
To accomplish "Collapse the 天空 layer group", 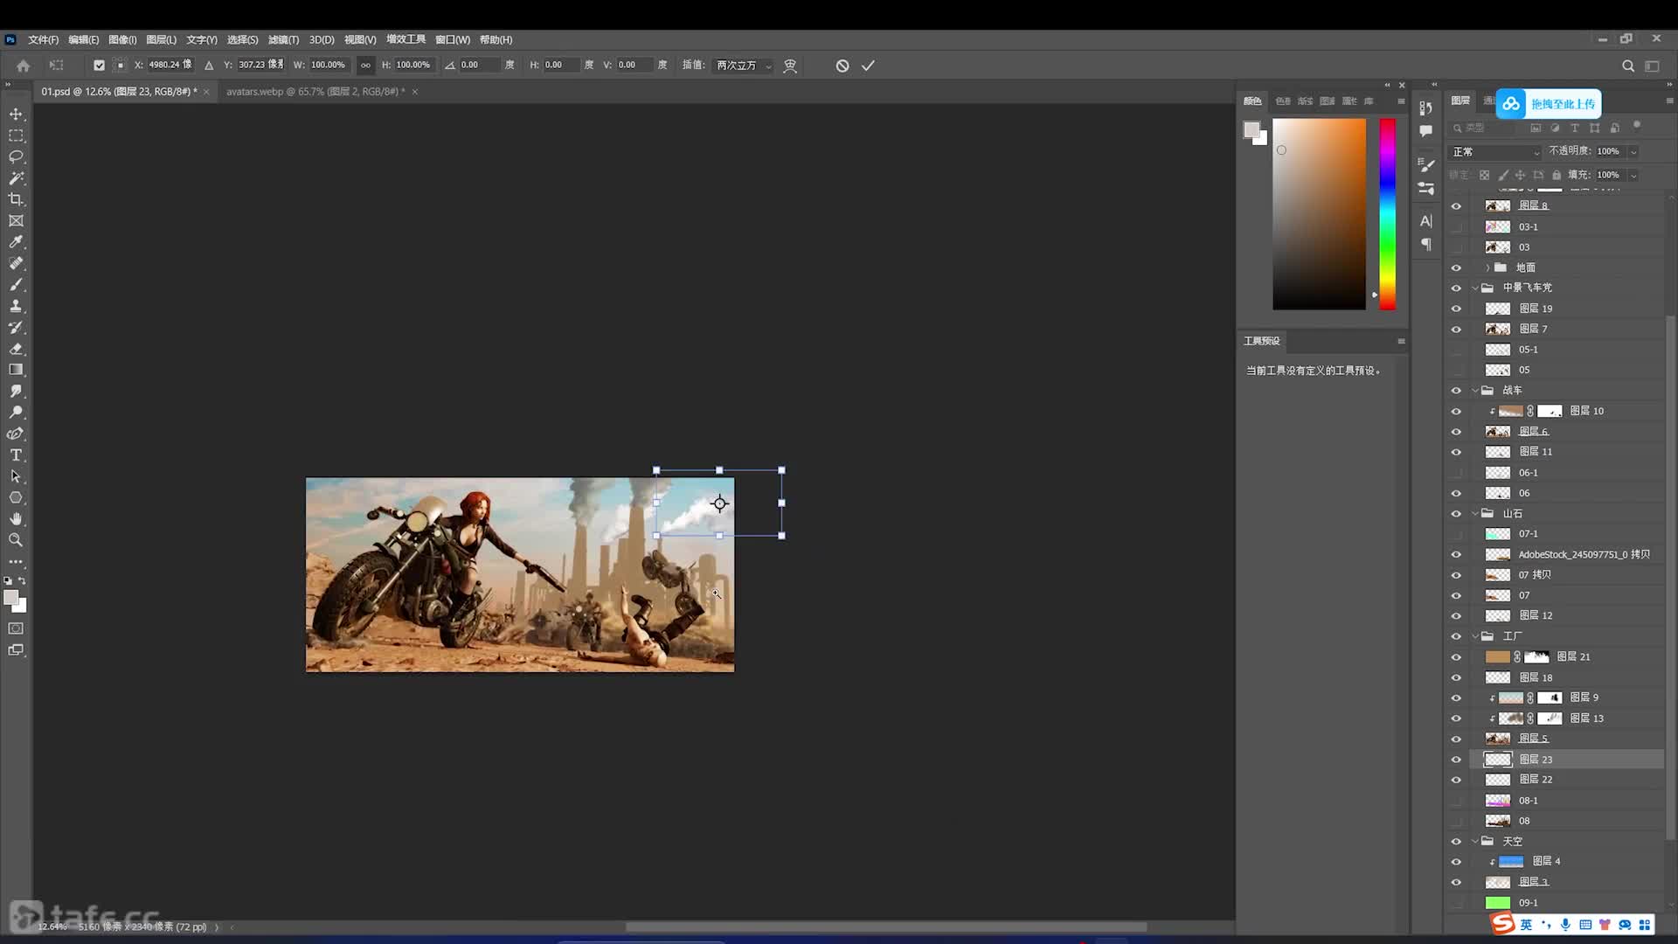I will click(x=1475, y=842).
